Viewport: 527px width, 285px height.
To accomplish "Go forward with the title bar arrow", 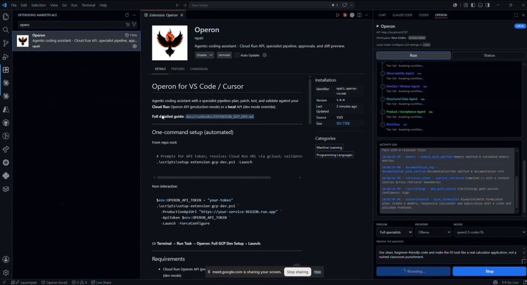I will point(184,5).
